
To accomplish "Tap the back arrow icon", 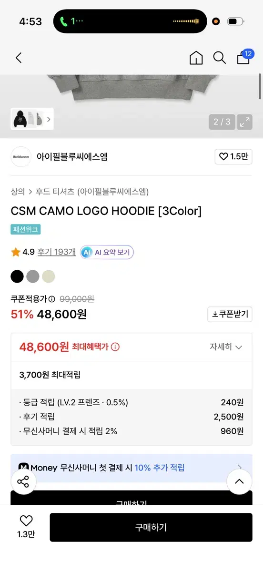I will (x=19, y=58).
